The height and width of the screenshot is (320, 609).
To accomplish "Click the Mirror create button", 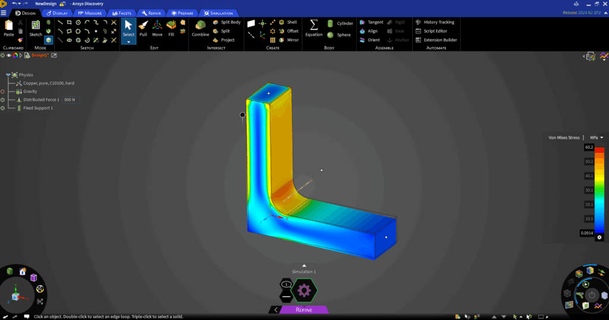I will coord(289,40).
